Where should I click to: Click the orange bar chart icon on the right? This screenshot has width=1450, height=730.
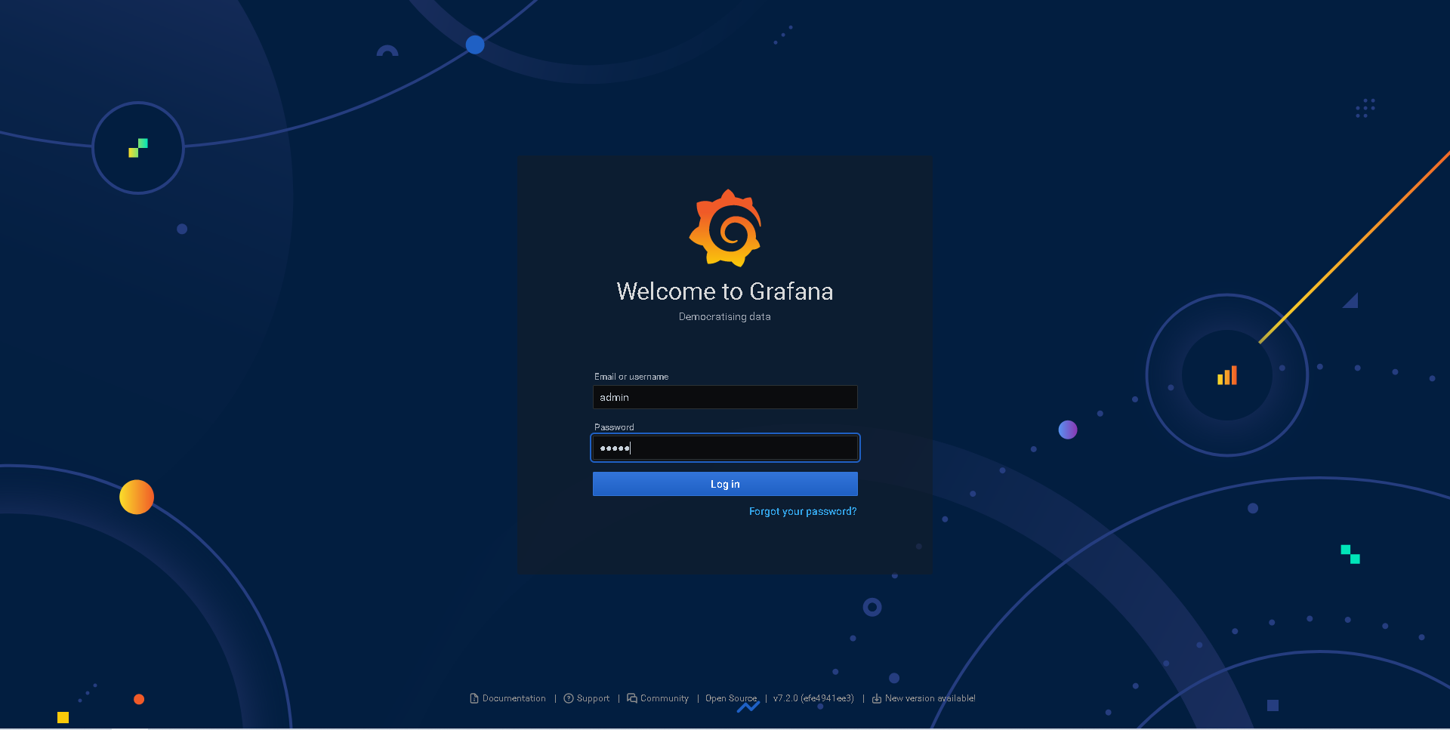(x=1226, y=375)
